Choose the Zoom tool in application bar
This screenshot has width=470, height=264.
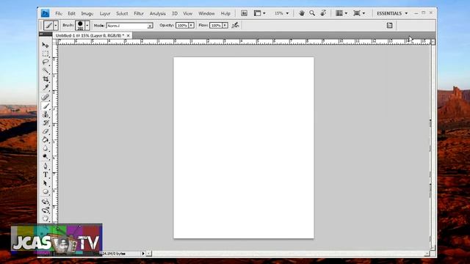(312, 13)
